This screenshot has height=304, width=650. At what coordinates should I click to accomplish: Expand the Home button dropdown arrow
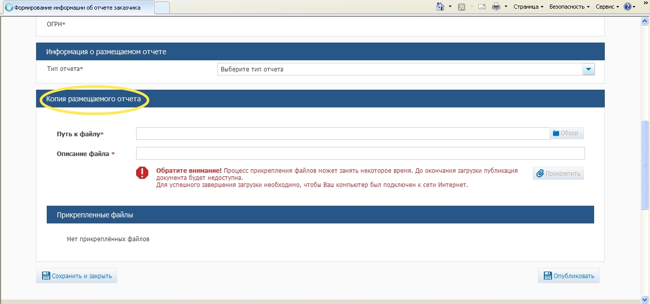point(450,7)
